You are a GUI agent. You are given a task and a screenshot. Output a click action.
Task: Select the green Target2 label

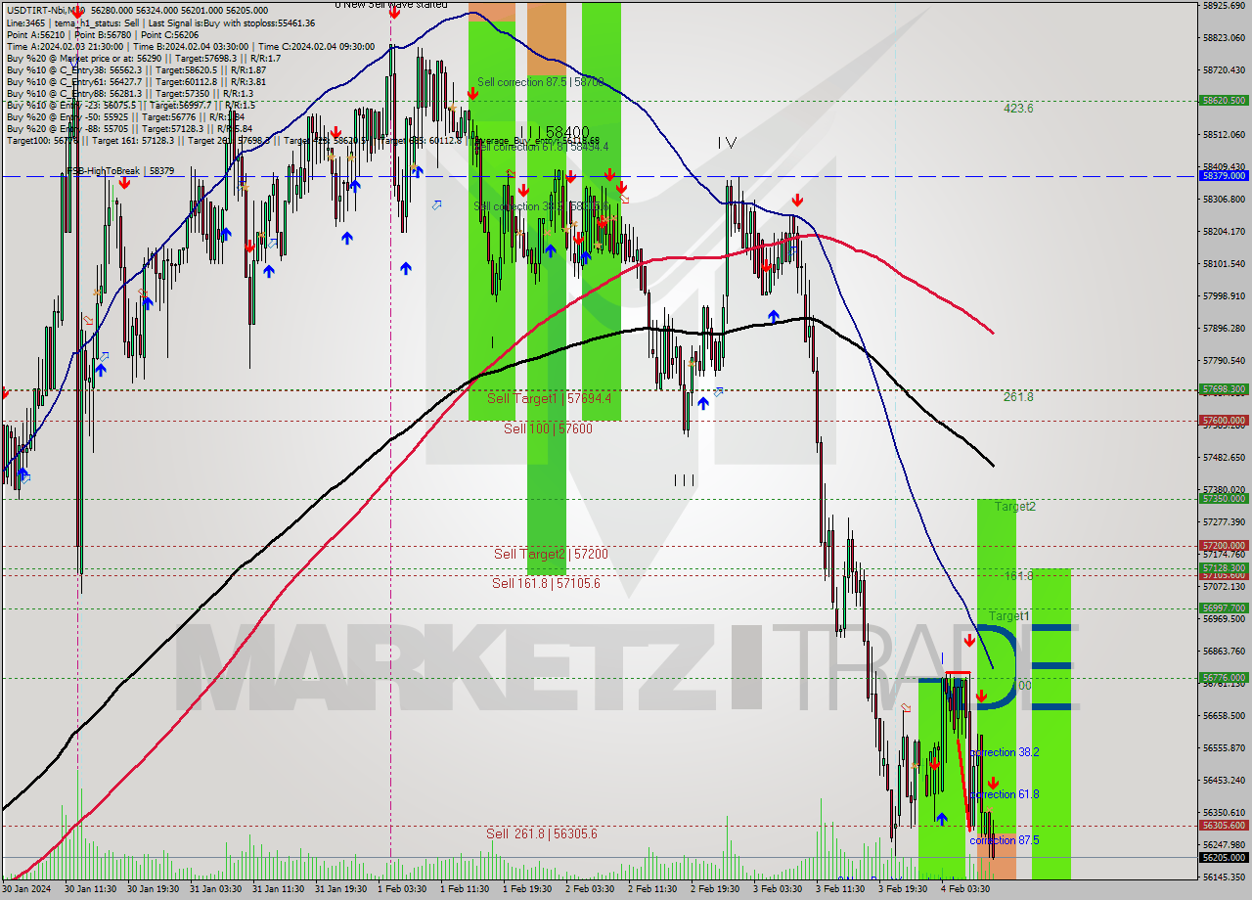coord(1015,506)
